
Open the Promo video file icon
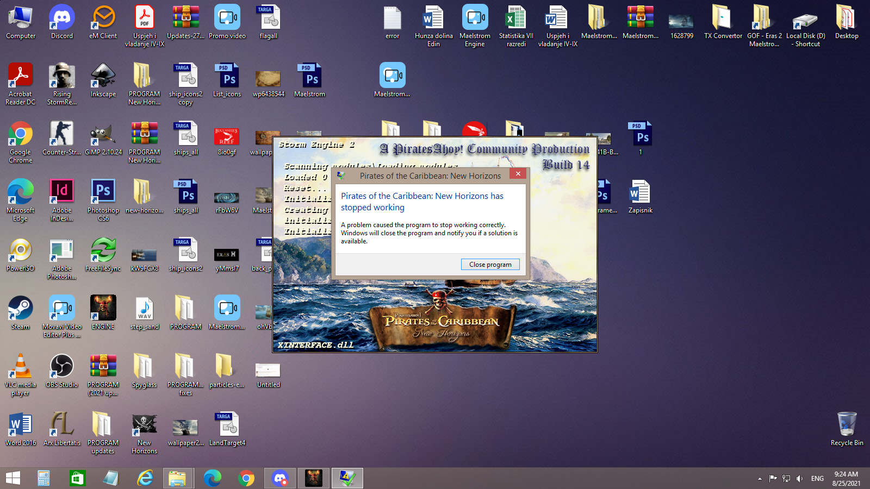pyautogui.click(x=227, y=22)
